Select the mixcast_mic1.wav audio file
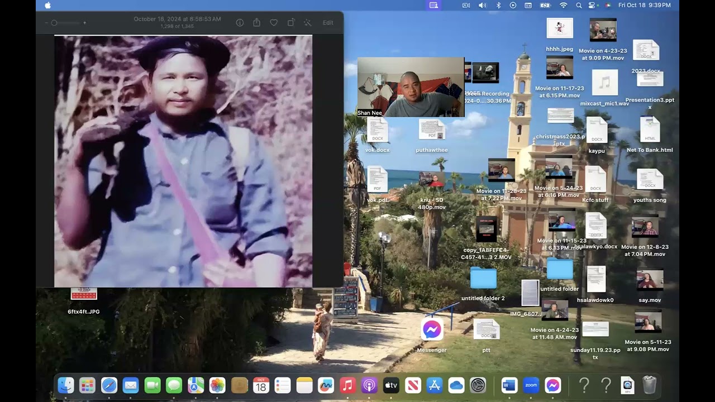The height and width of the screenshot is (402, 715). pos(604,83)
